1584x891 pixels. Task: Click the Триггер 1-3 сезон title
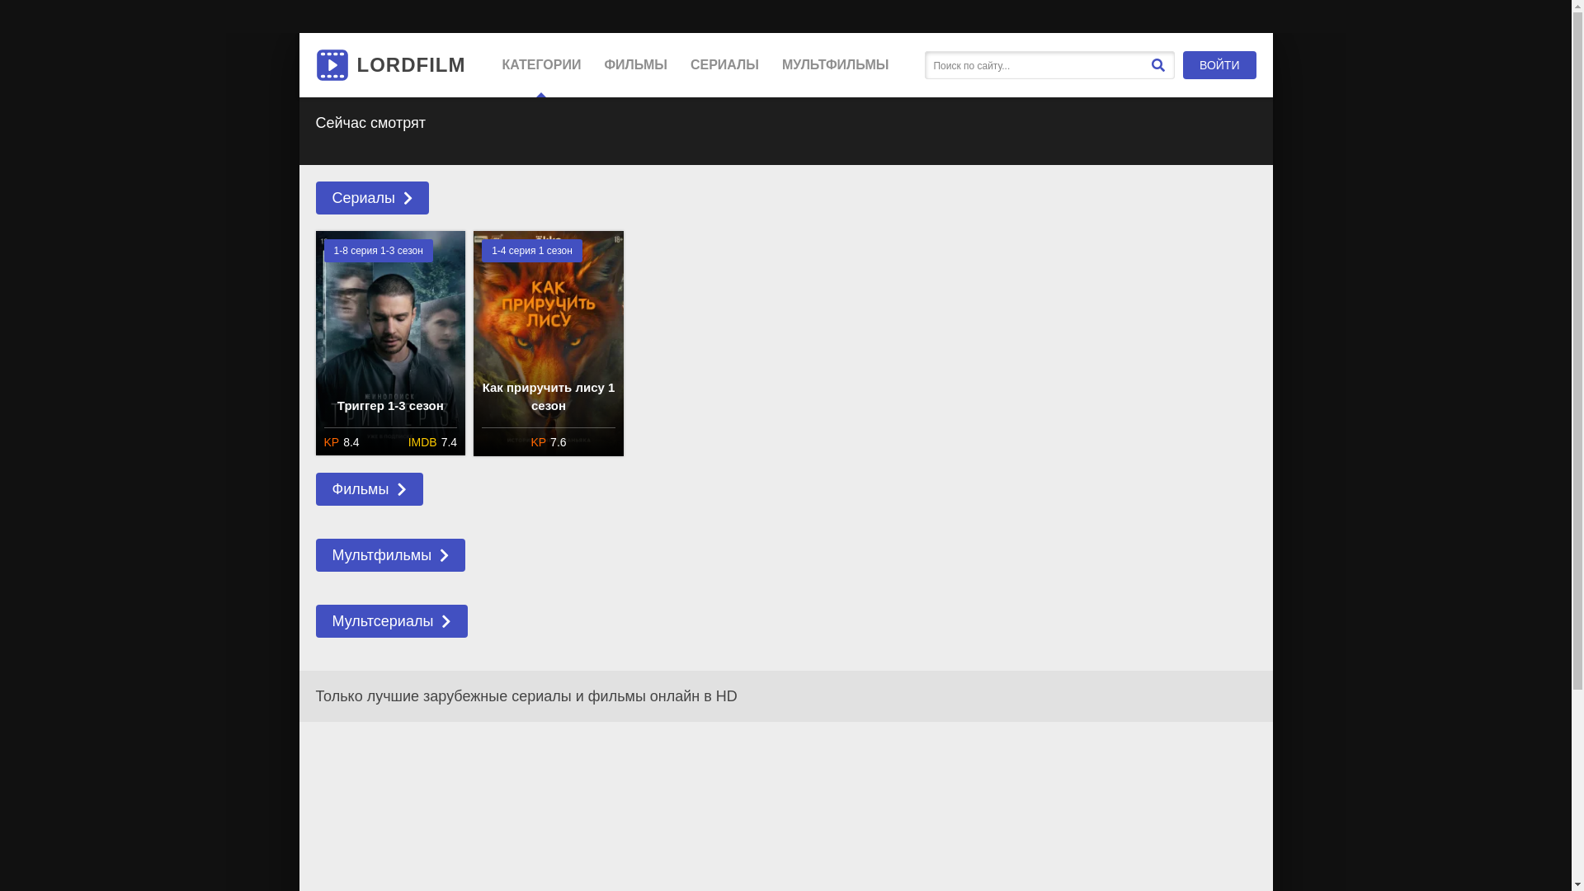tap(390, 406)
